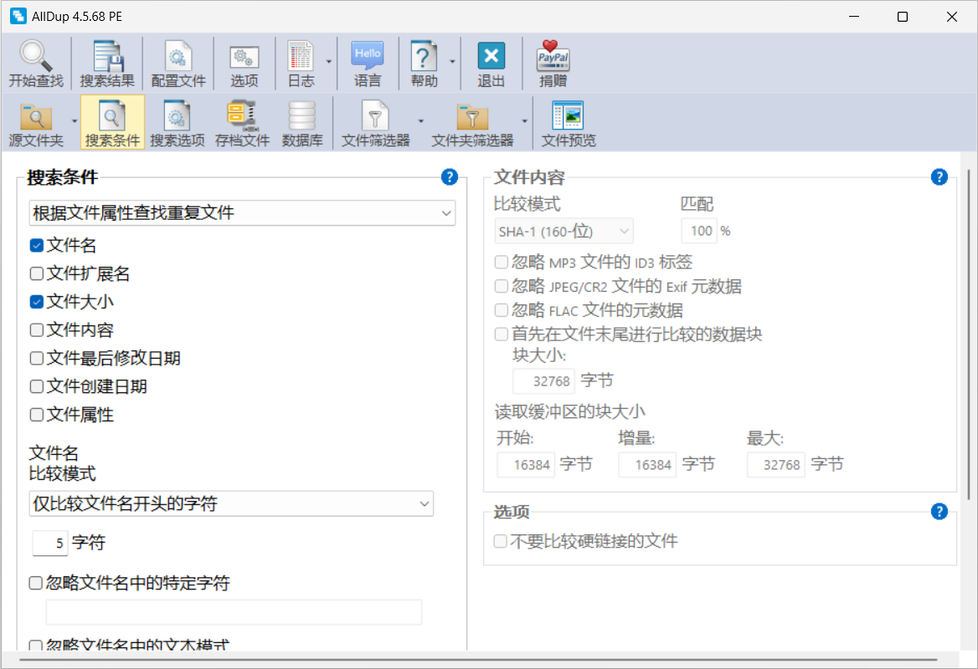Click the PayPal 捐赠 donate icon
978x669 pixels.
tap(552, 64)
